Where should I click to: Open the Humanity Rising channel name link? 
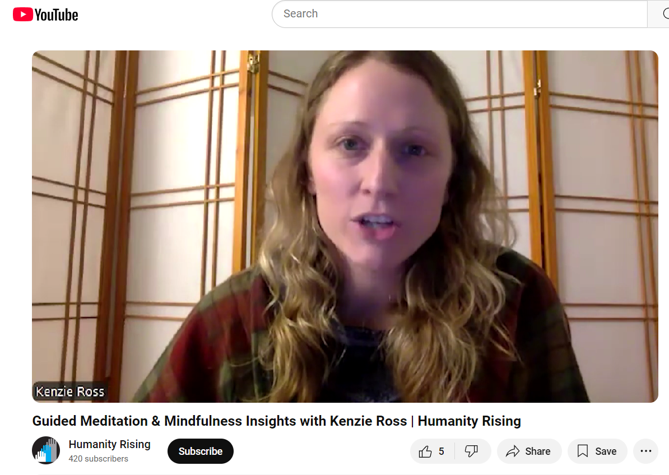[110, 444]
